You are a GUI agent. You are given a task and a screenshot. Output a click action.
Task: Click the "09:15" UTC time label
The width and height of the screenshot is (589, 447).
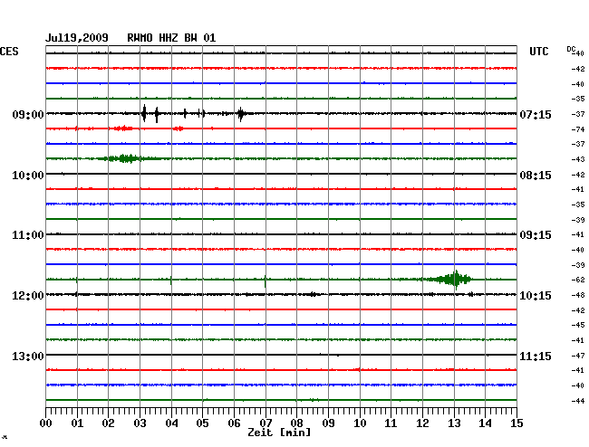(x=536, y=235)
